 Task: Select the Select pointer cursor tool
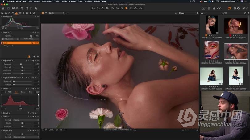click(93, 8)
